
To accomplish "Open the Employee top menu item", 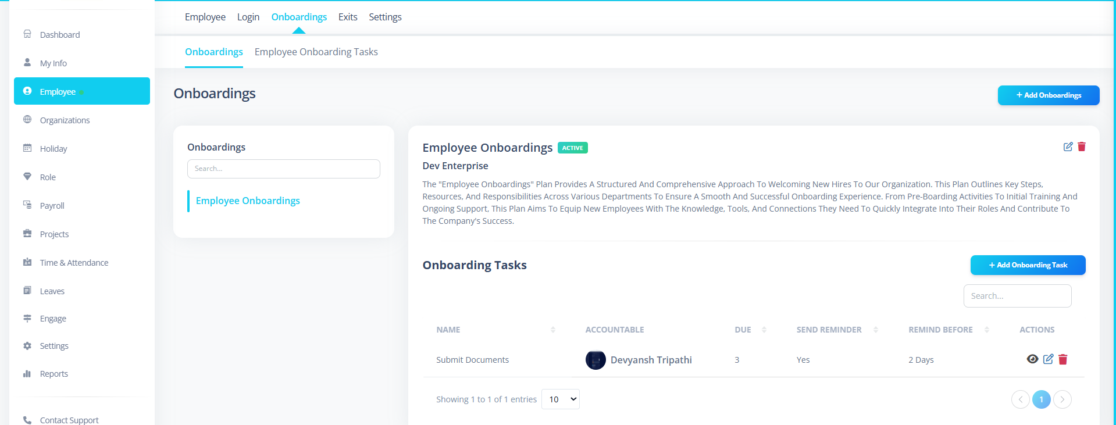I will click(x=205, y=17).
